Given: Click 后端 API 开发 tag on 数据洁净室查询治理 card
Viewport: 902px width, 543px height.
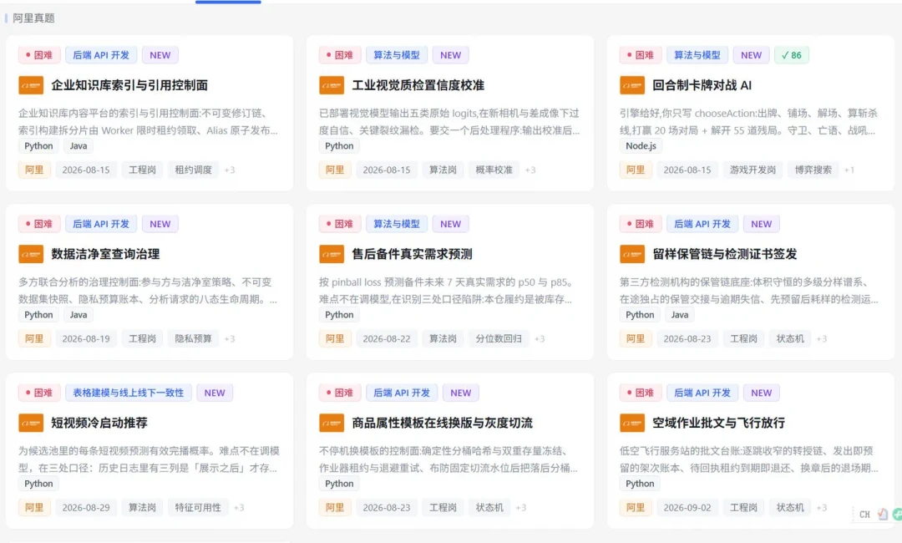Looking at the screenshot, I should tap(101, 224).
